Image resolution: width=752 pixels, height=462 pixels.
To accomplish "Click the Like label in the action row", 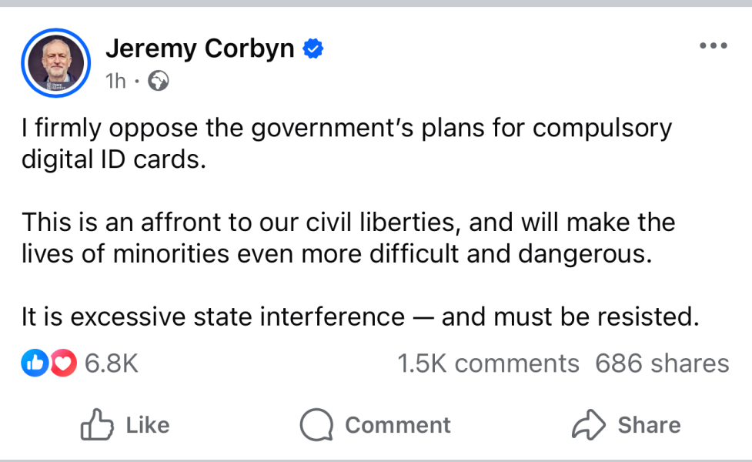I will click(x=148, y=424).
